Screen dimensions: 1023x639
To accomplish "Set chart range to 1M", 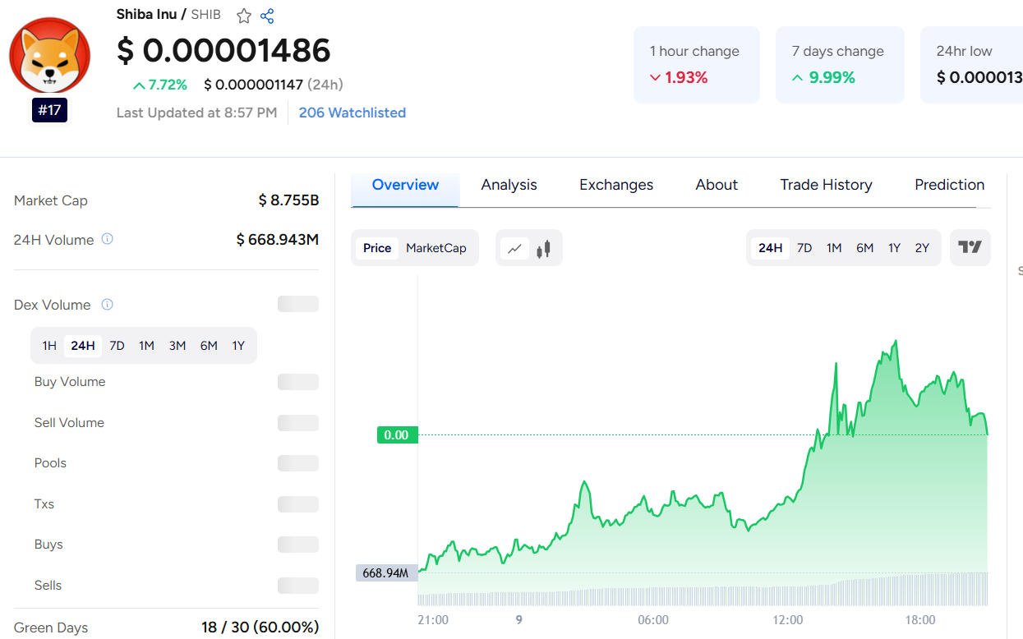I will [834, 248].
